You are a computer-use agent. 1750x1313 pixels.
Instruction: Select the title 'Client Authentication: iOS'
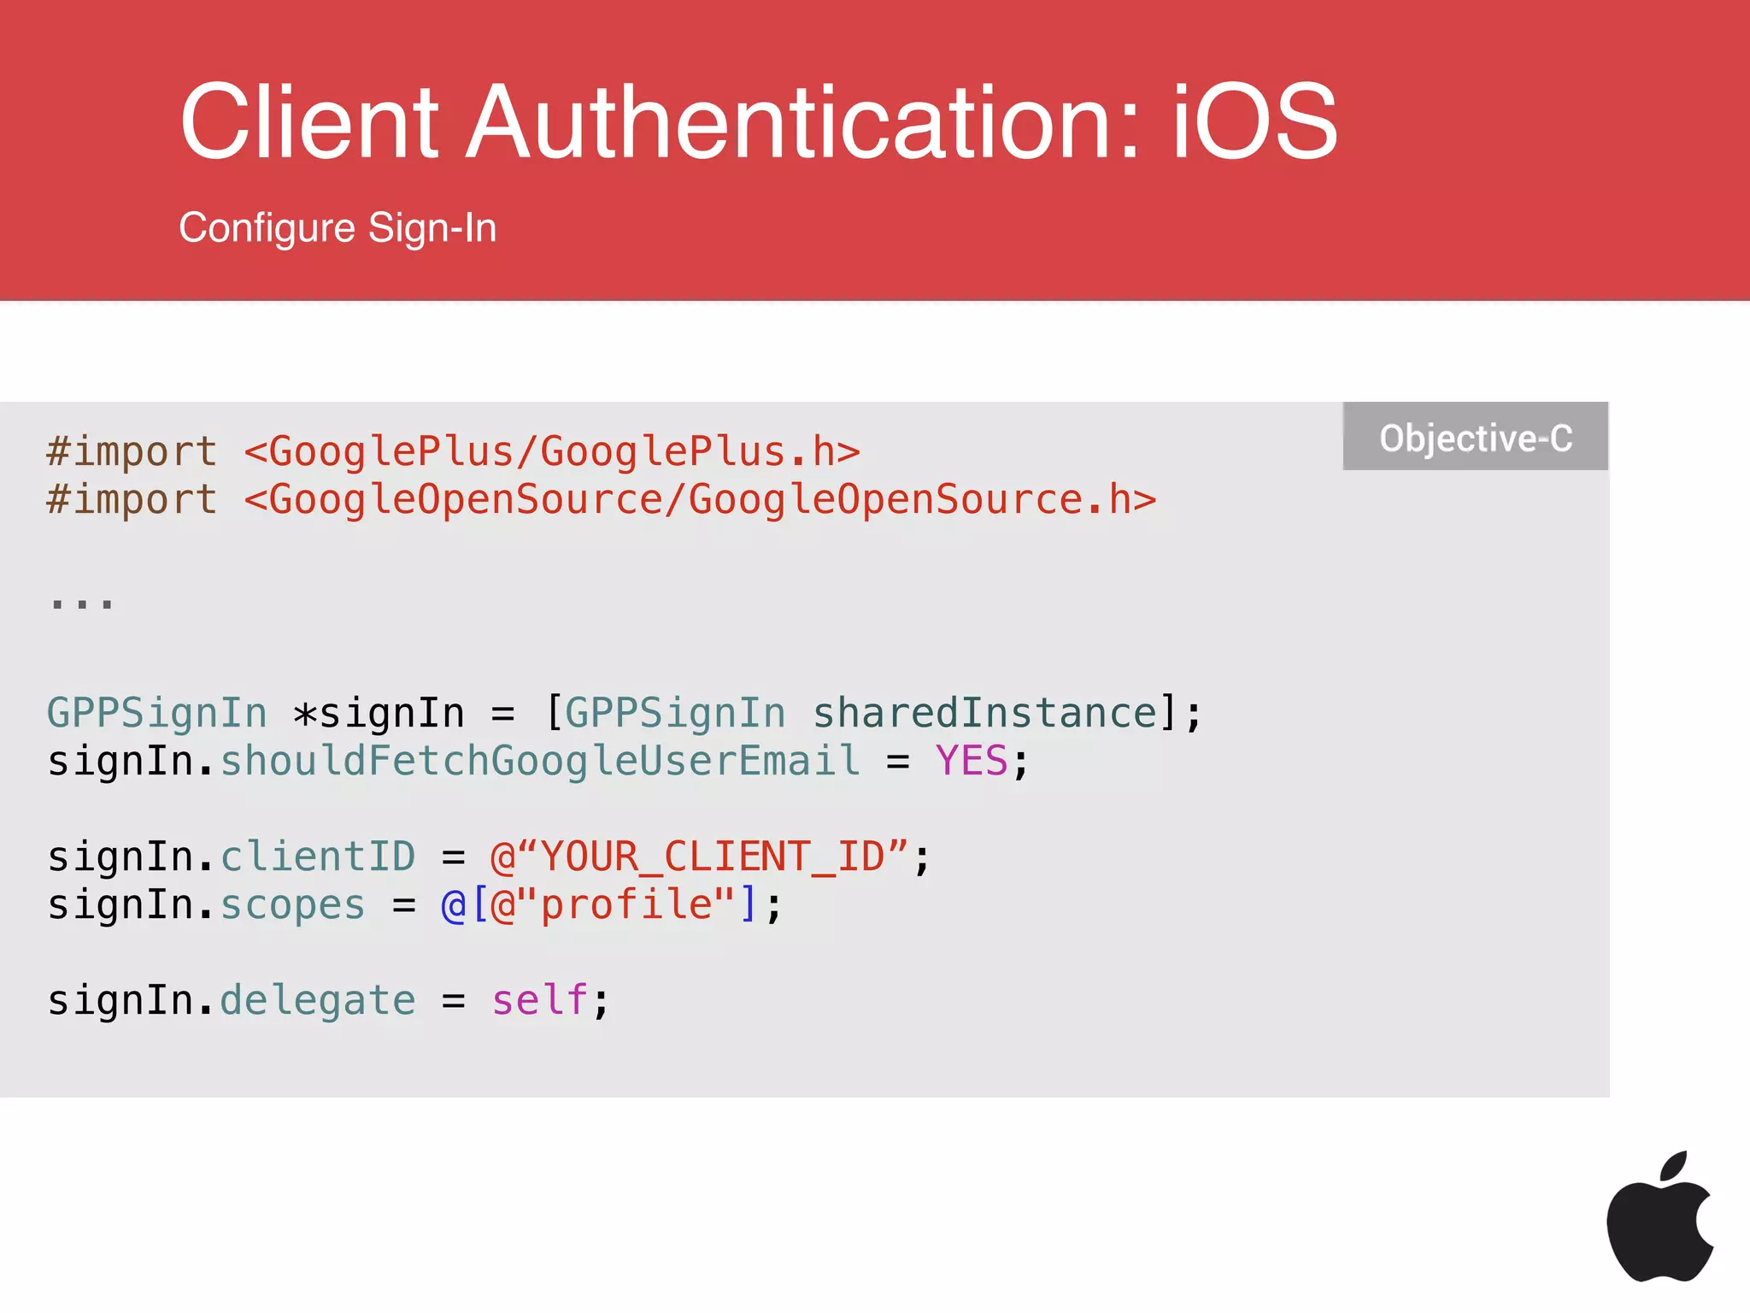point(759,121)
